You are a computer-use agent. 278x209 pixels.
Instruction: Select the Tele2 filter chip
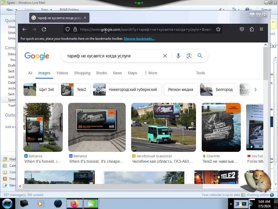point(76,90)
